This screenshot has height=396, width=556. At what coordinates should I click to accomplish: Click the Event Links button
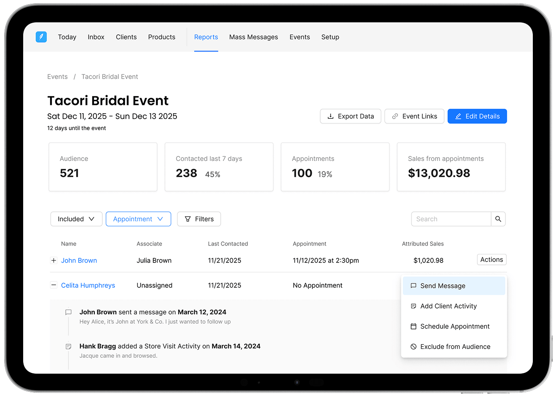click(x=414, y=116)
